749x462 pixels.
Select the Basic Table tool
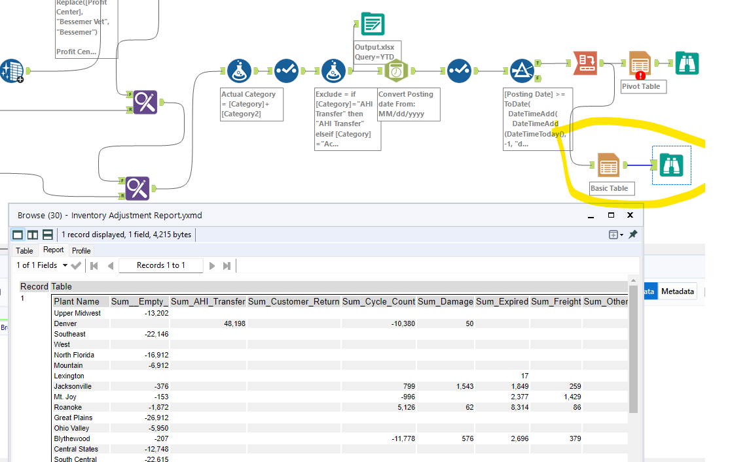(608, 165)
